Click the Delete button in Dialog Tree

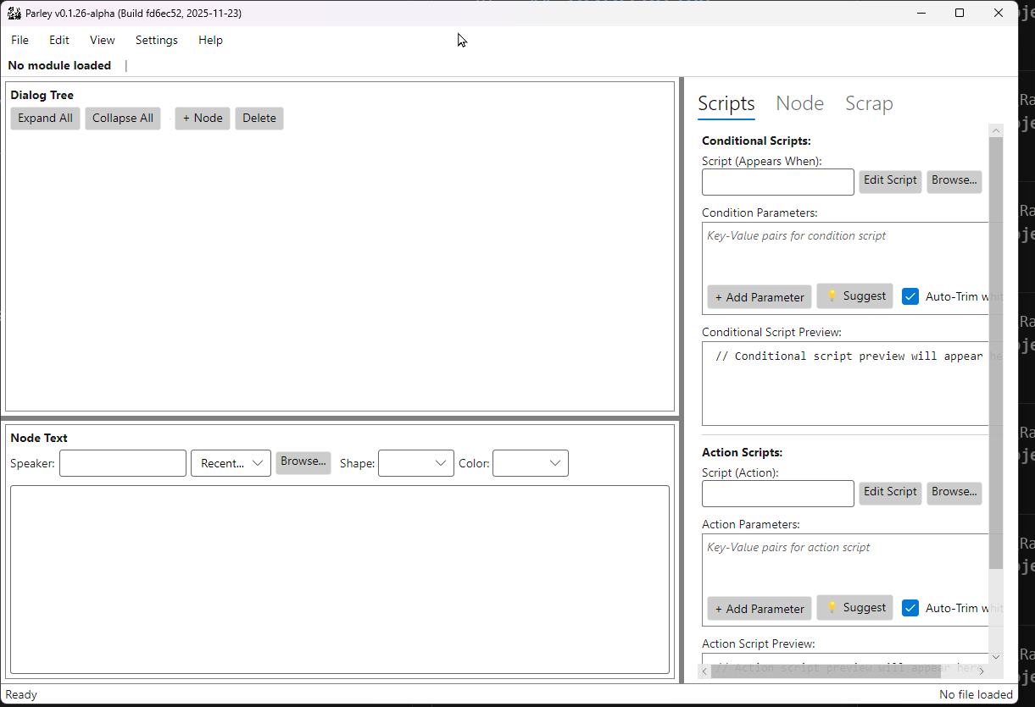259,119
